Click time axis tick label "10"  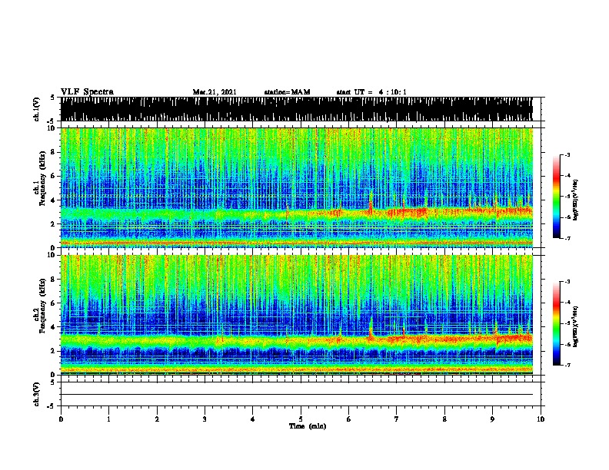click(x=541, y=419)
